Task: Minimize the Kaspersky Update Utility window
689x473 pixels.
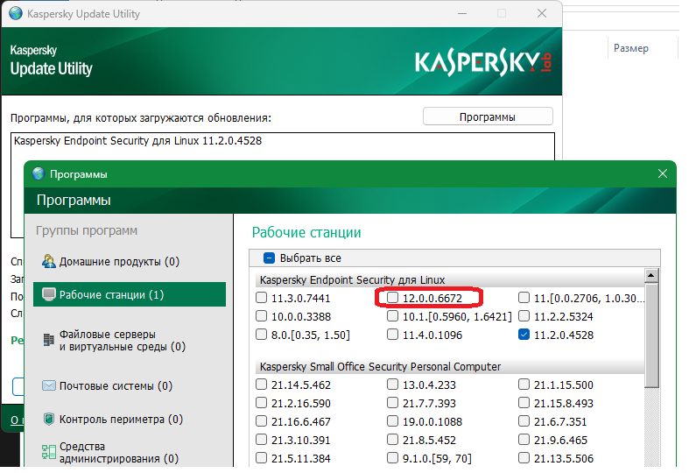Action: (462, 14)
